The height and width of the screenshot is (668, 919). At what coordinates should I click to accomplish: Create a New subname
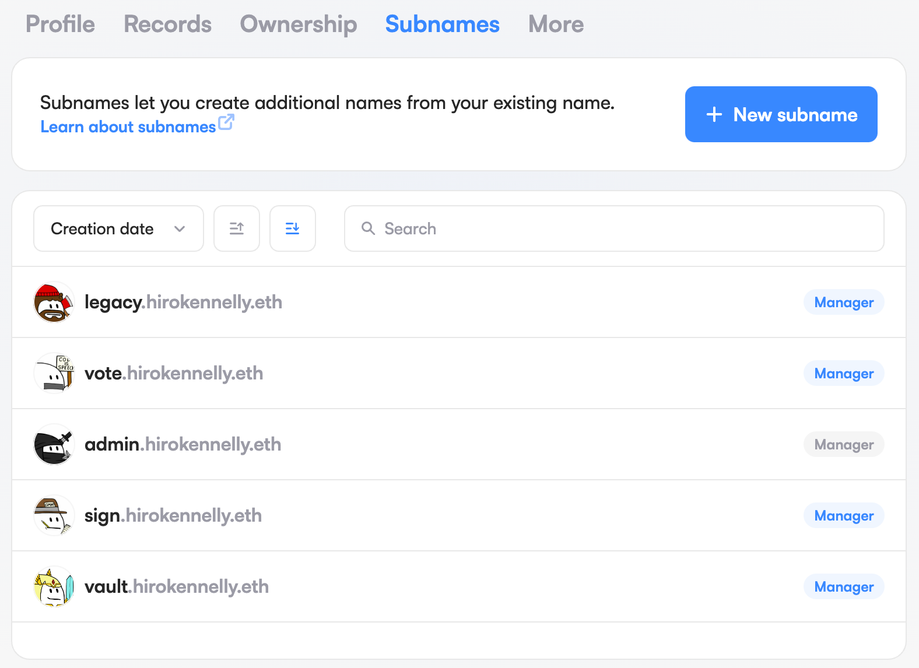point(781,114)
